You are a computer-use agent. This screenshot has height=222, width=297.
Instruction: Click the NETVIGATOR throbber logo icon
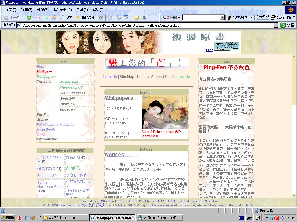[291, 10]
